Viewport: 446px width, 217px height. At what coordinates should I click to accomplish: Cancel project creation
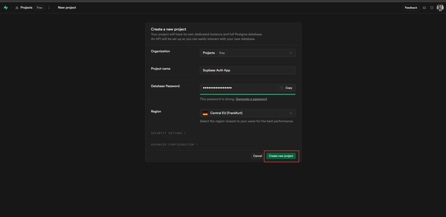point(258,156)
